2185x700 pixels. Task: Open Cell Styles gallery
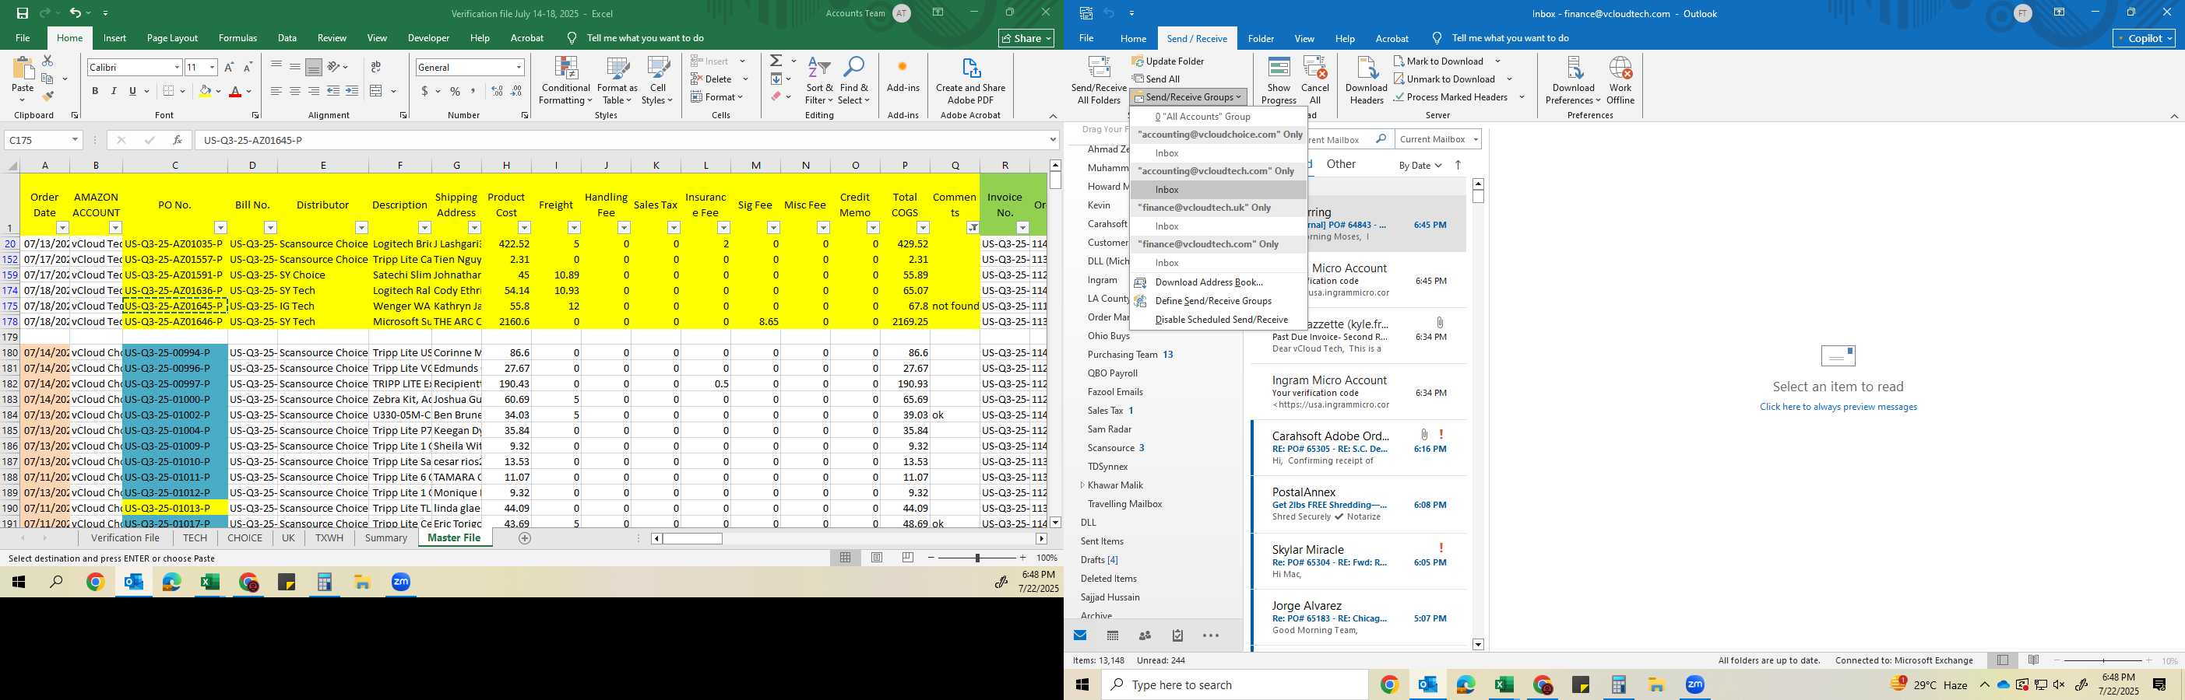pos(658,81)
